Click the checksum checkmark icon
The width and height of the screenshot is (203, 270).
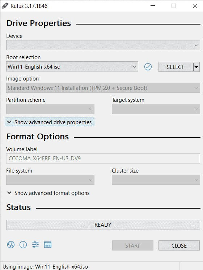tap(148, 67)
